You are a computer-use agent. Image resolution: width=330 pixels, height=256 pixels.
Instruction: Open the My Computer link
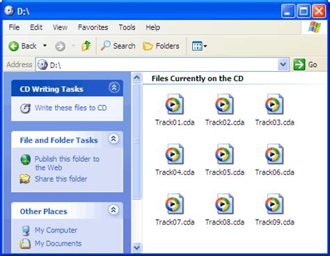[x=56, y=230]
